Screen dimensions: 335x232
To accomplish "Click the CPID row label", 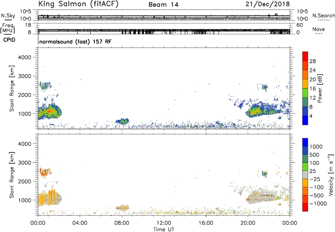I will (9, 40).
